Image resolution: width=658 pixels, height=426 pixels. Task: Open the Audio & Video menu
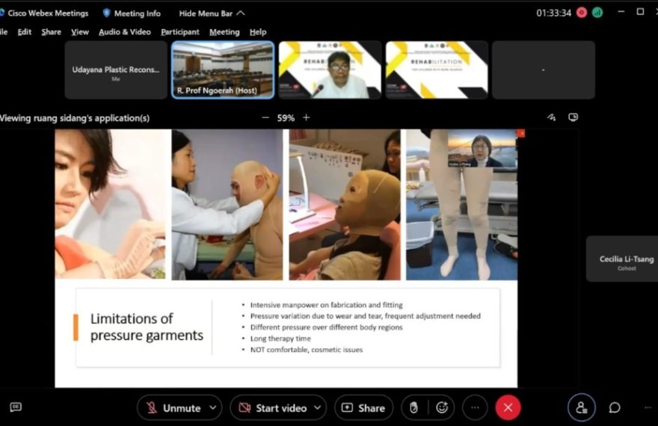tap(124, 32)
